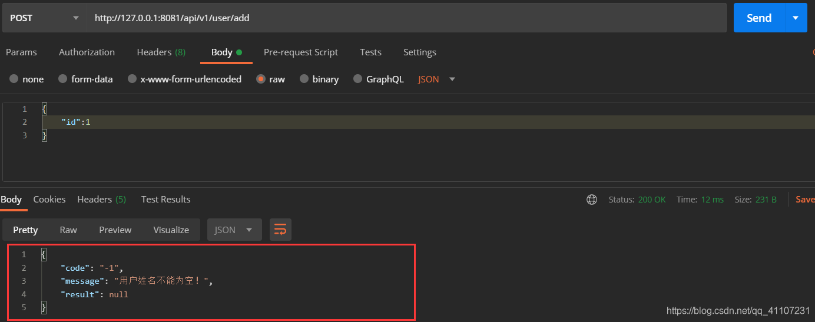The width and height of the screenshot is (815, 322).
Task: Select the none body radio option
Action: [x=14, y=79]
